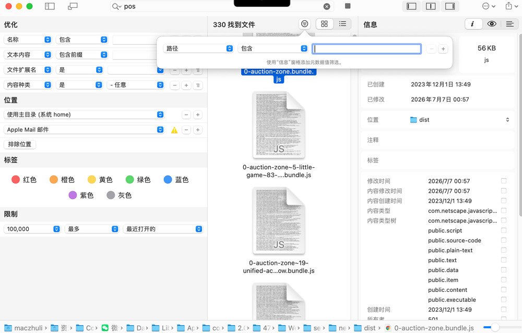Remove the Apple Mail 邮件 location row

pos(186,130)
